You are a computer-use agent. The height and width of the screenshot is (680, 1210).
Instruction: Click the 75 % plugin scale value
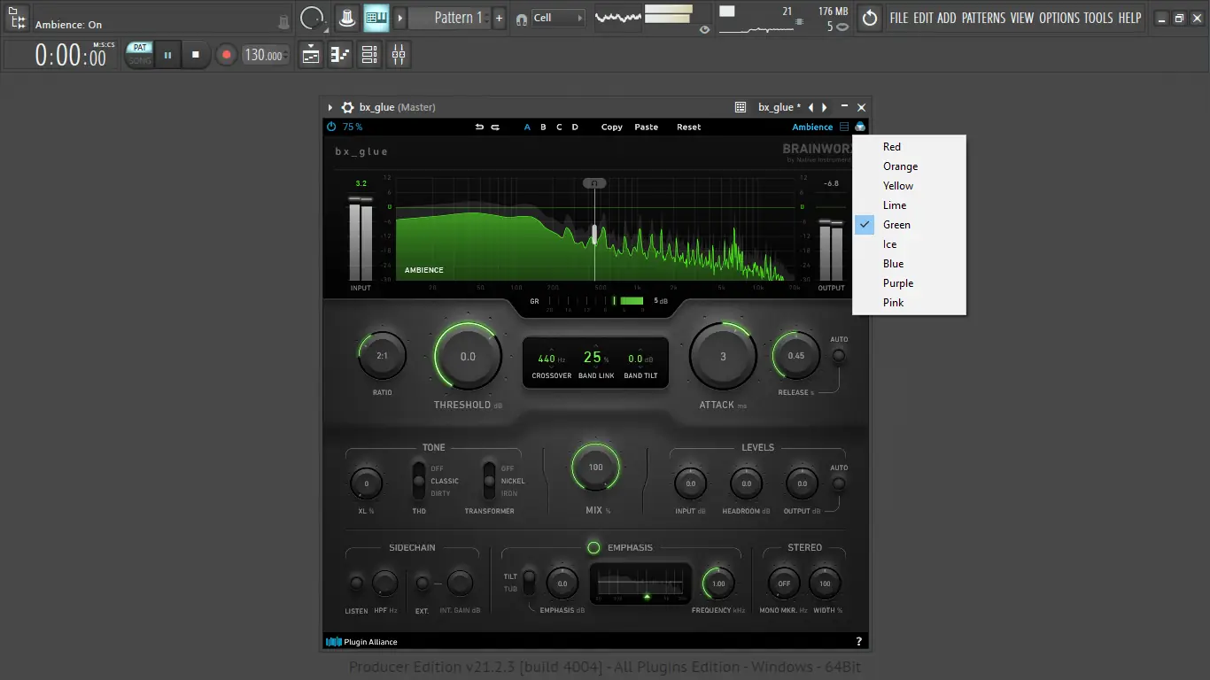353,127
